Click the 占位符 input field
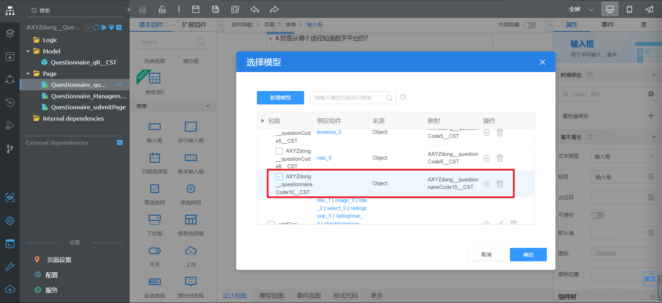This screenshot has height=303, width=662. tap(624, 198)
